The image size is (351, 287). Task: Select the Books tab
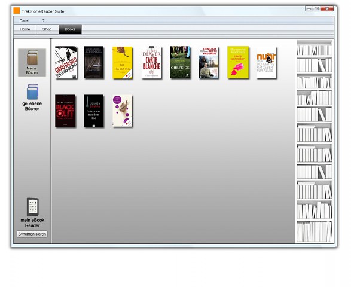70,29
